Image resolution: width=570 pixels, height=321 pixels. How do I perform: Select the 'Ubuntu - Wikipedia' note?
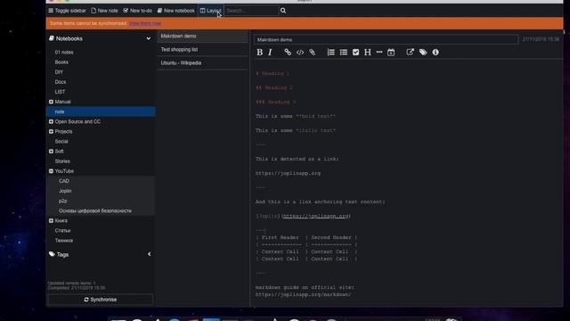click(203, 63)
